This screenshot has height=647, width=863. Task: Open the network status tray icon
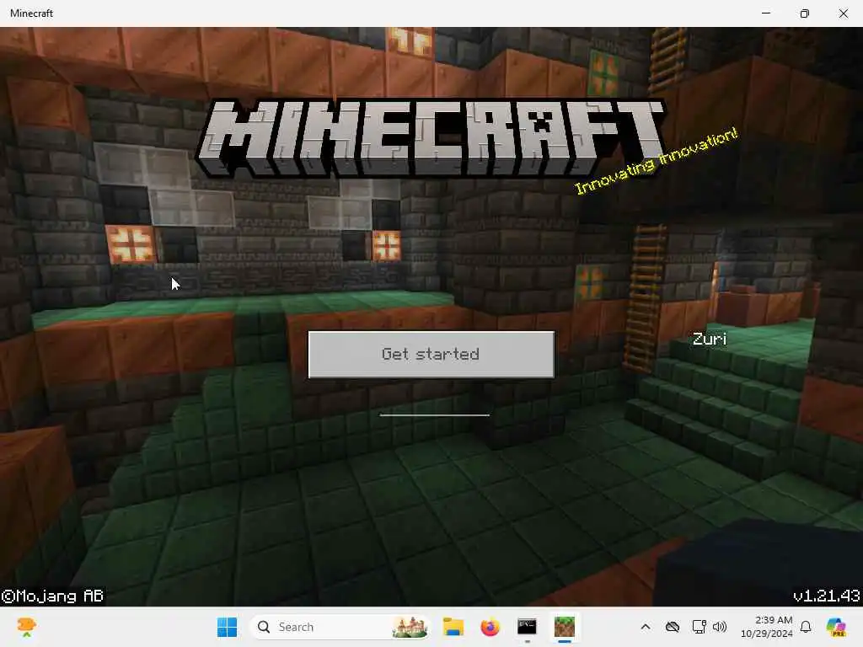[x=699, y=627]
